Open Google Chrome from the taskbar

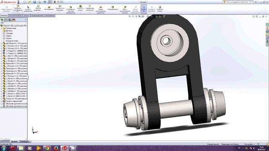pyautogui.click(x=47, y=148)
